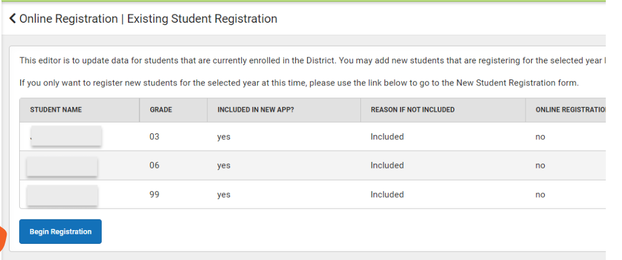Click 'no' in the grade 03 row
The image size is (622, 260).
[540, 137]
